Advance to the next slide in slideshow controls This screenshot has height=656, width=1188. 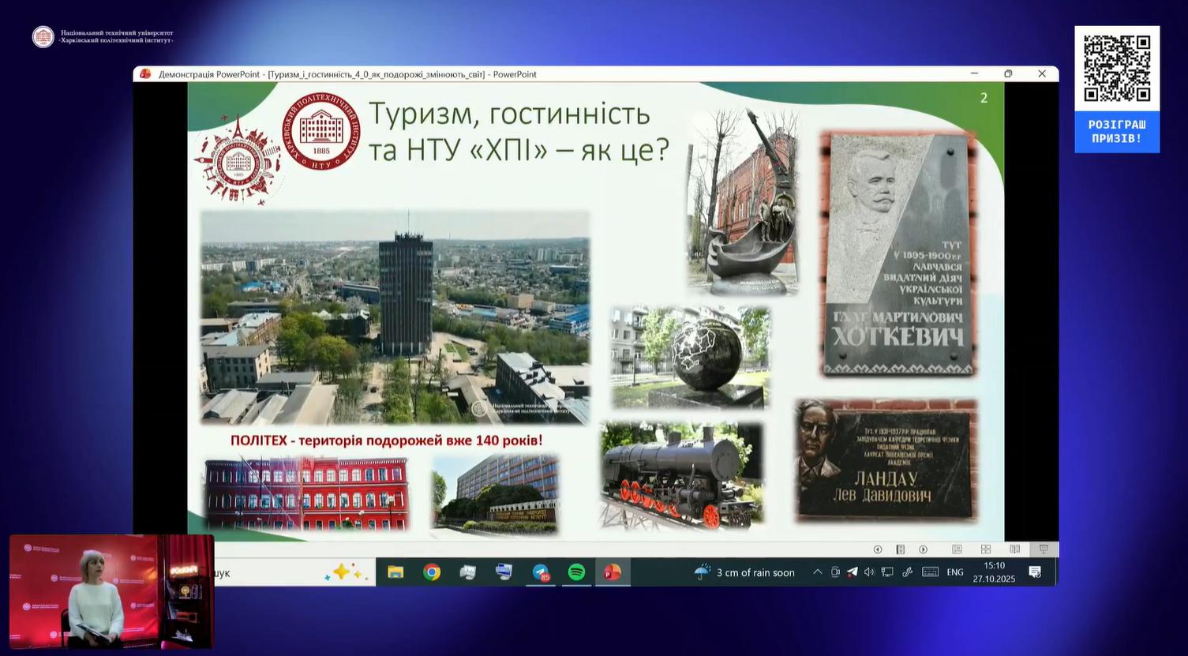pyautogui.click(x=923, y=549)
